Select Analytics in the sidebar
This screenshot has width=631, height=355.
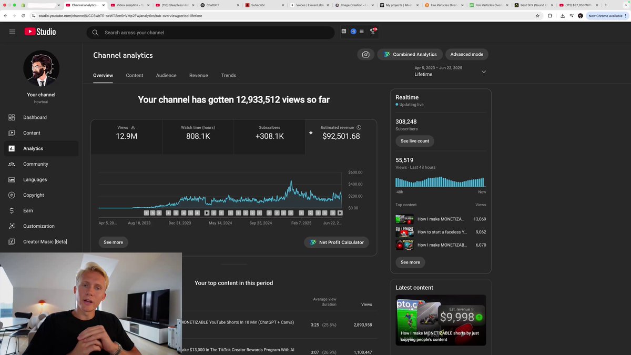pos(41,148)
